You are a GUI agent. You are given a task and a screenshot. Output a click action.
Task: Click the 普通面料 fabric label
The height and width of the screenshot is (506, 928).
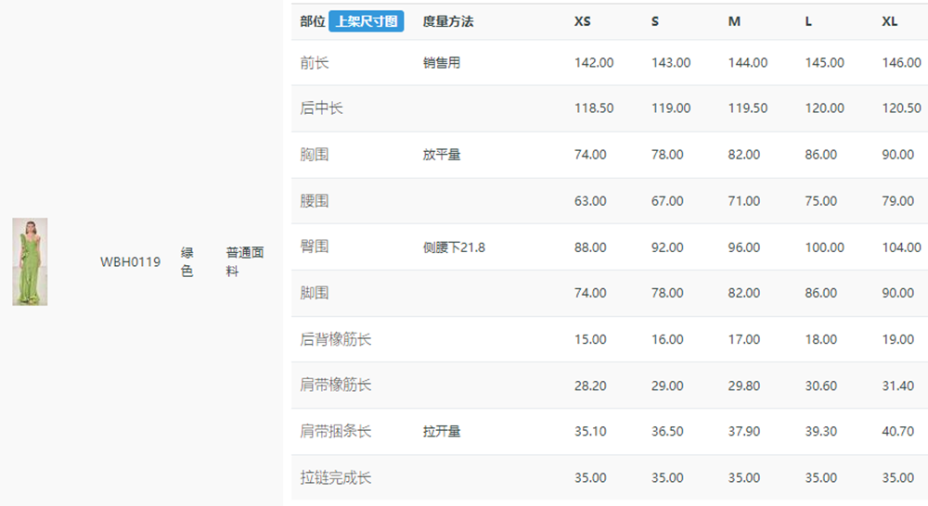[244, 262]
